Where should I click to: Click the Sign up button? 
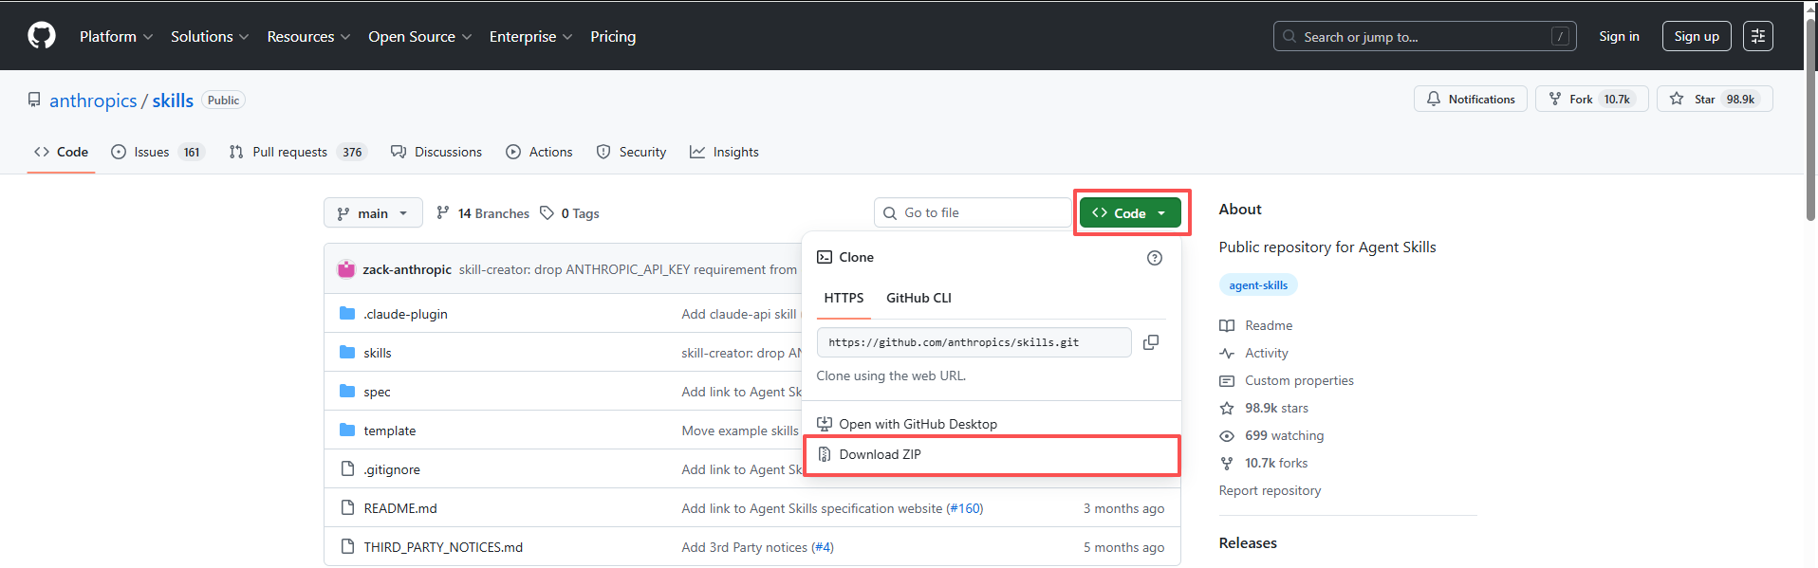pyautogui.click(x=1697, y=36)
